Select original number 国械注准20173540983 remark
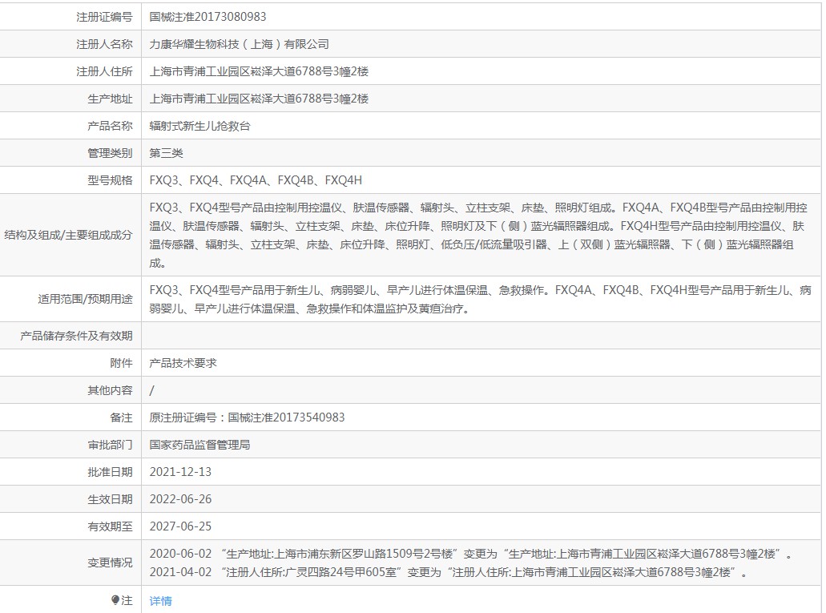This screenshot has width=826, height=613. (247, 417)
